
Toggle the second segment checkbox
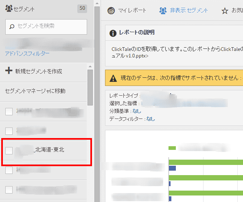9,131
